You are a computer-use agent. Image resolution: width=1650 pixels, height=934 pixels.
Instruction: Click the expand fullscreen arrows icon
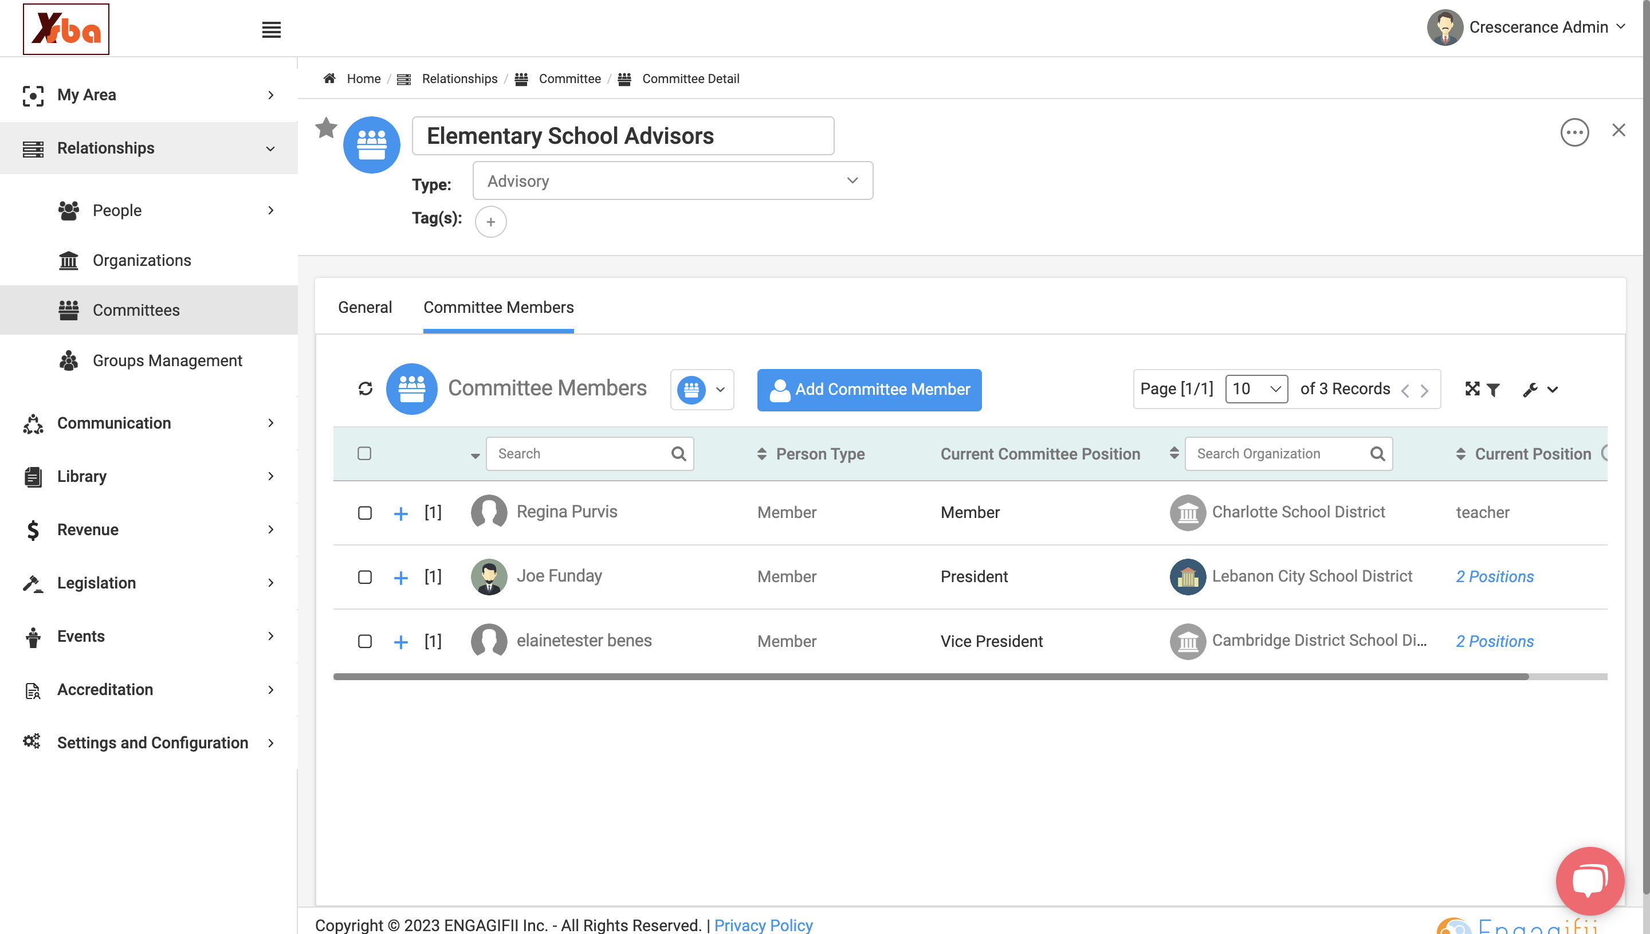(x=1472, y=388)
